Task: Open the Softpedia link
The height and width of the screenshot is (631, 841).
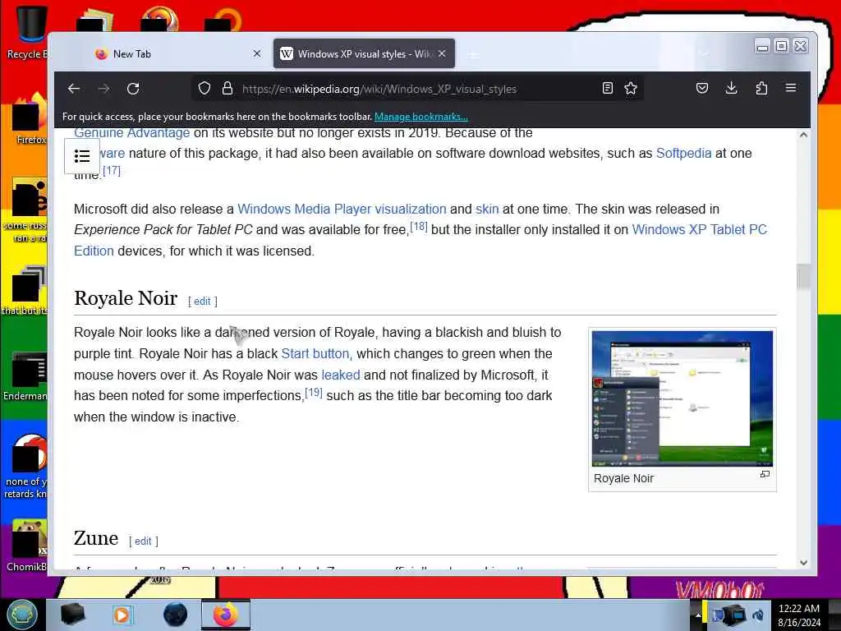Action: [x=684, y=153]
